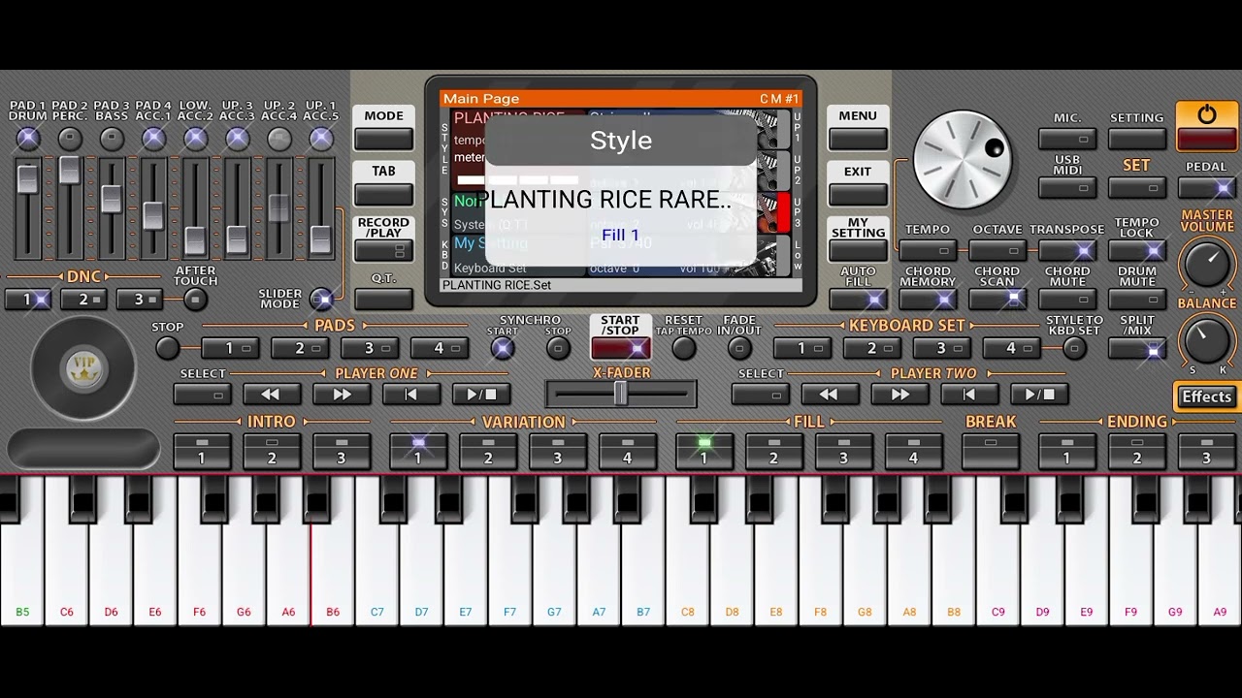Screen dimensions: 1242x698
Task: Fast forward Player One
Action: (342, 395)
